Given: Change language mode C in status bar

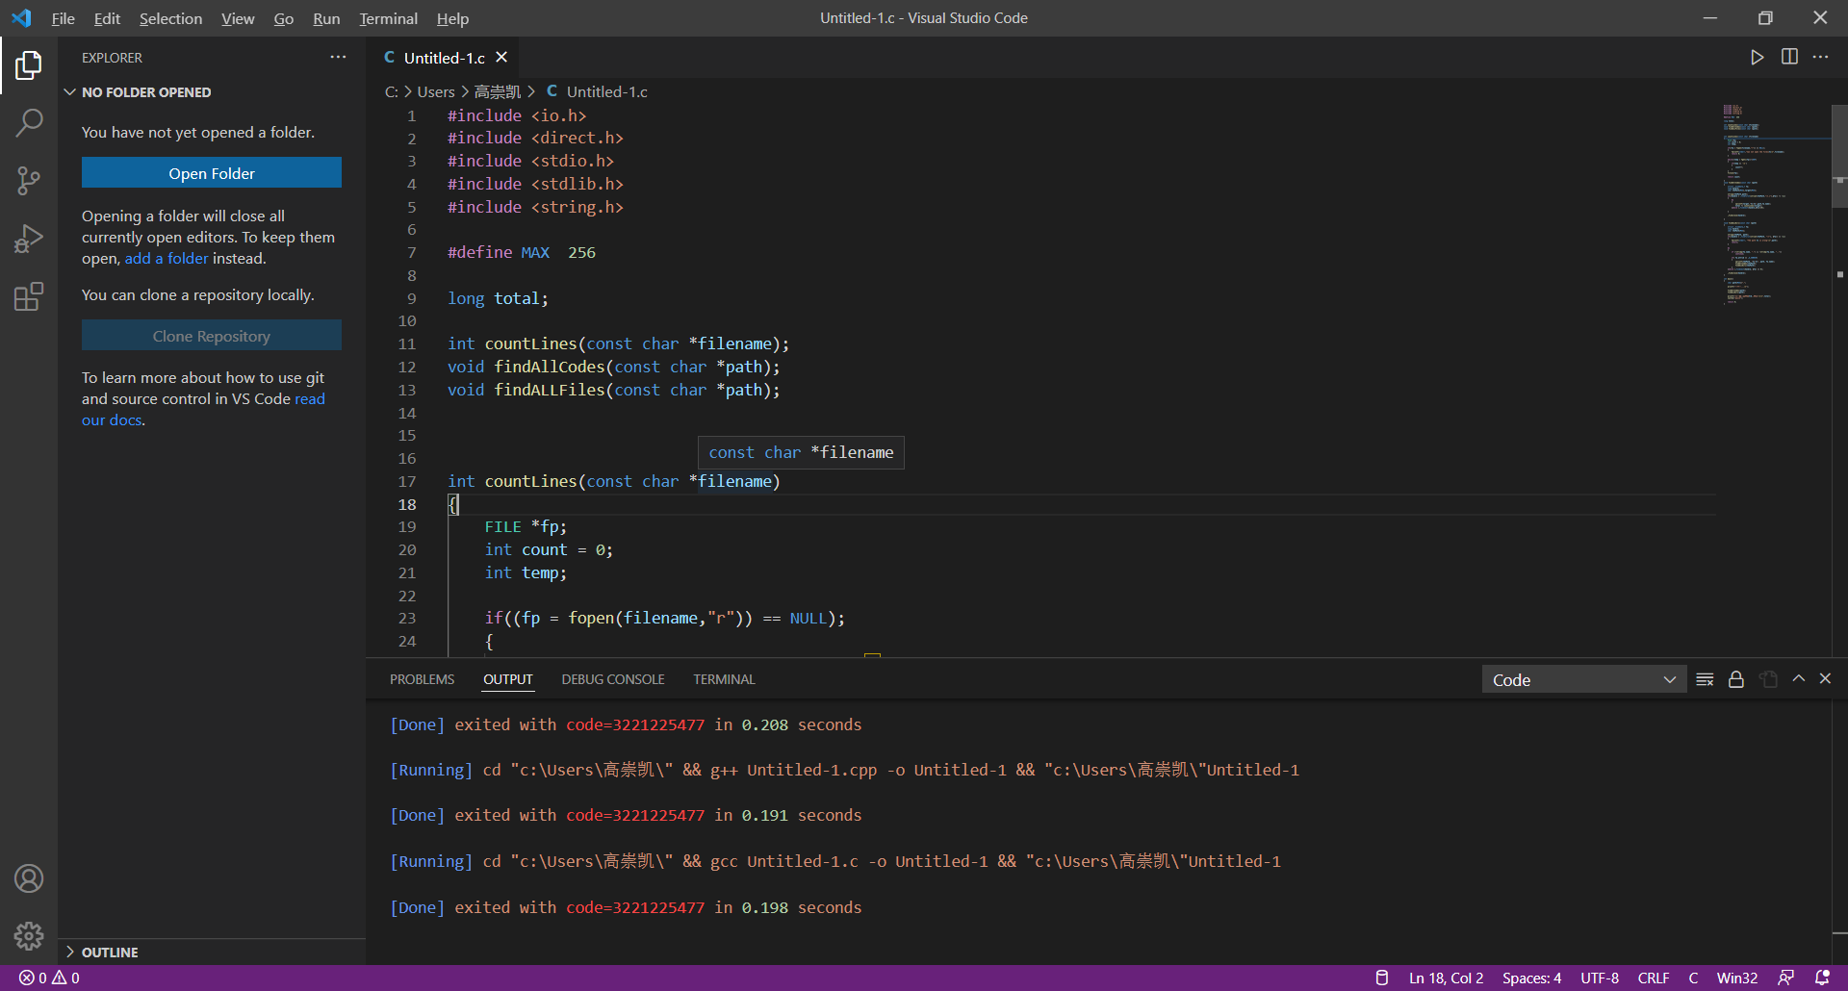Looking at the screenshot, I should tap(1693, 978).
